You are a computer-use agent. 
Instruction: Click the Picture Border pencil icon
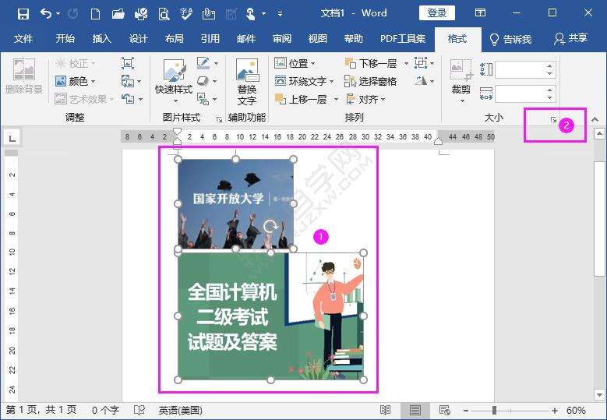(203, 62)
